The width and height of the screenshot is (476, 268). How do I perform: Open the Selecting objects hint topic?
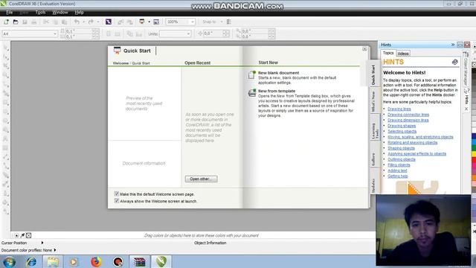click(402, 132)
